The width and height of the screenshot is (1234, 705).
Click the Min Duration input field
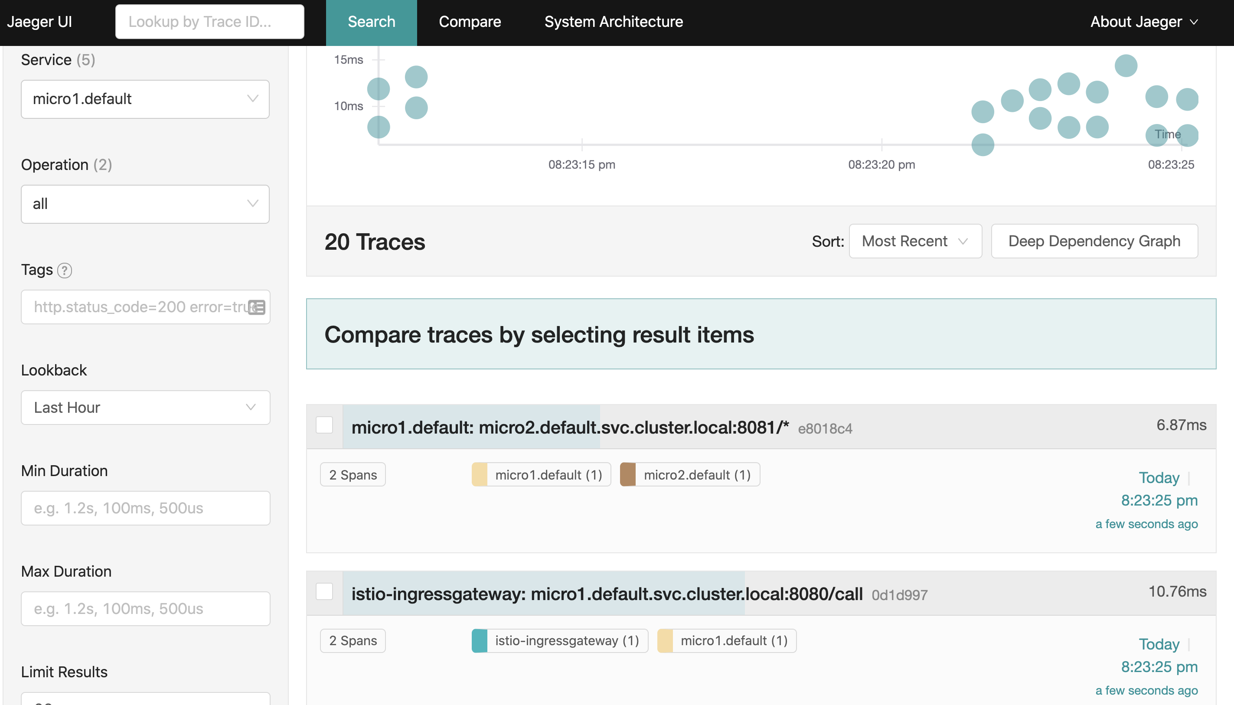point(145,508)
